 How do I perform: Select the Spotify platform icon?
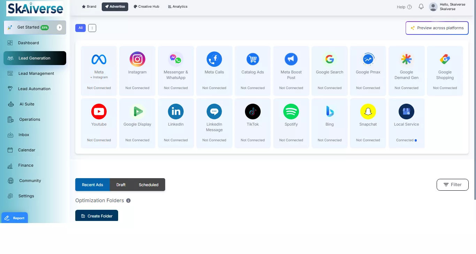point(291,112)
